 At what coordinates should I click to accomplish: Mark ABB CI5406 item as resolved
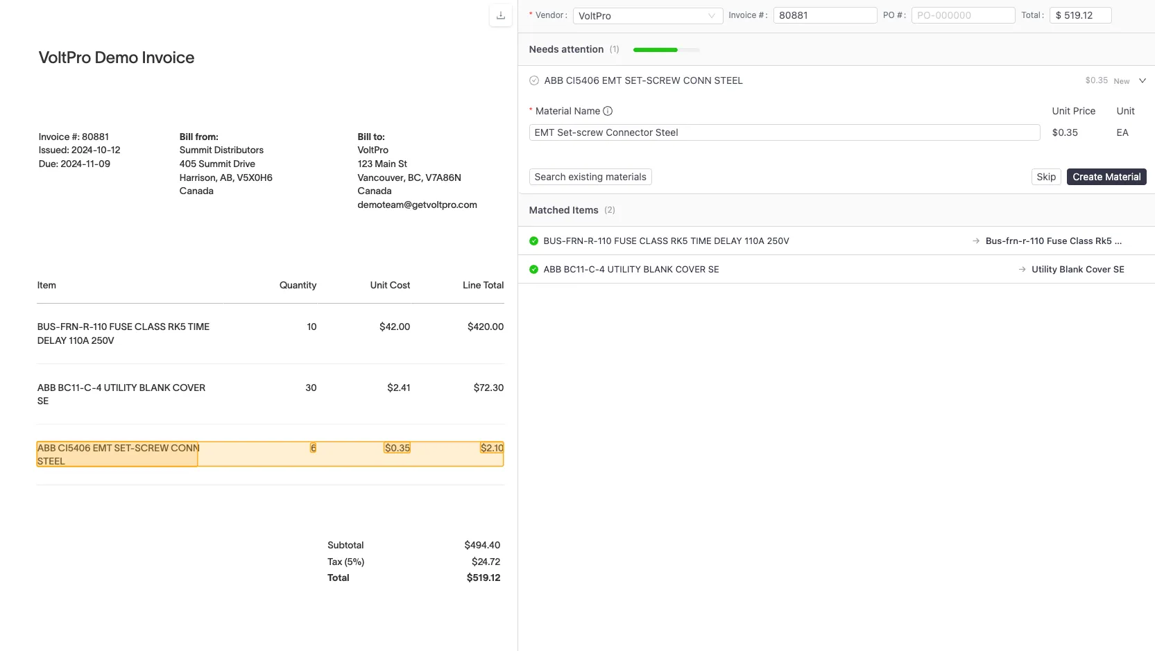point(533,80)
